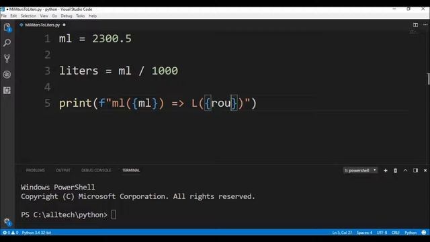Select Python language mode in status bar

411,233
